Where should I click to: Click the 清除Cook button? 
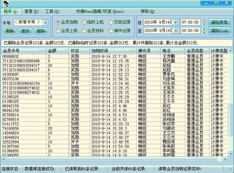click(x=220, y=31)
